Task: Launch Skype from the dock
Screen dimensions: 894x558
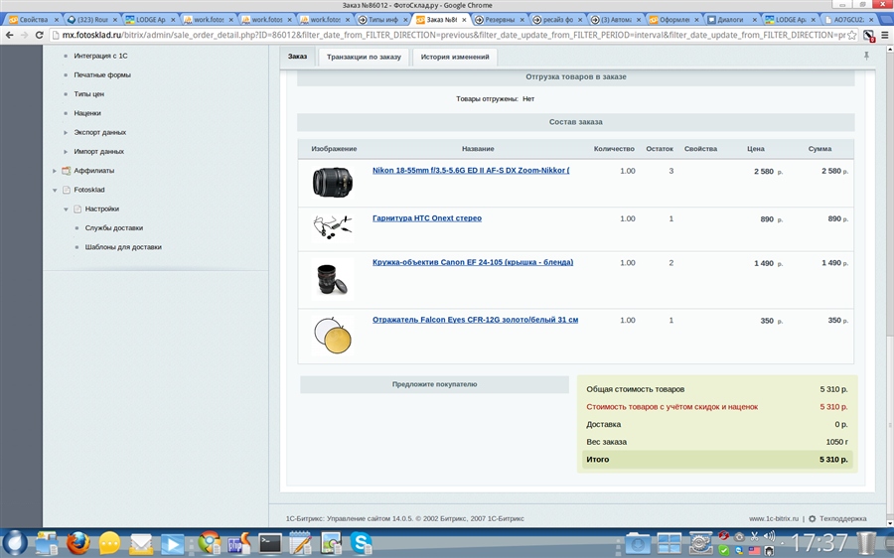Action: pos(361,543)
